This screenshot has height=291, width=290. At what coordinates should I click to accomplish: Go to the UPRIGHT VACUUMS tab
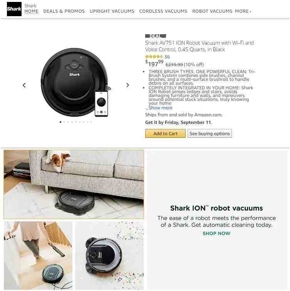[112, 11]
